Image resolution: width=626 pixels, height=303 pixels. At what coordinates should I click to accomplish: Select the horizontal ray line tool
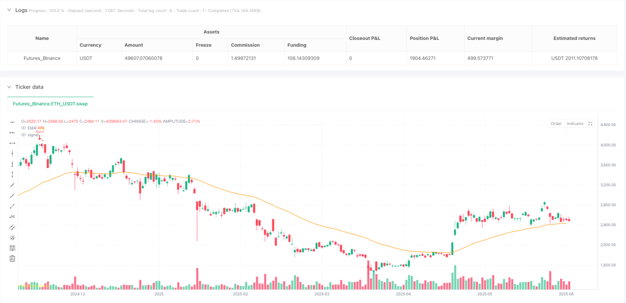click(x=13, y=132)
